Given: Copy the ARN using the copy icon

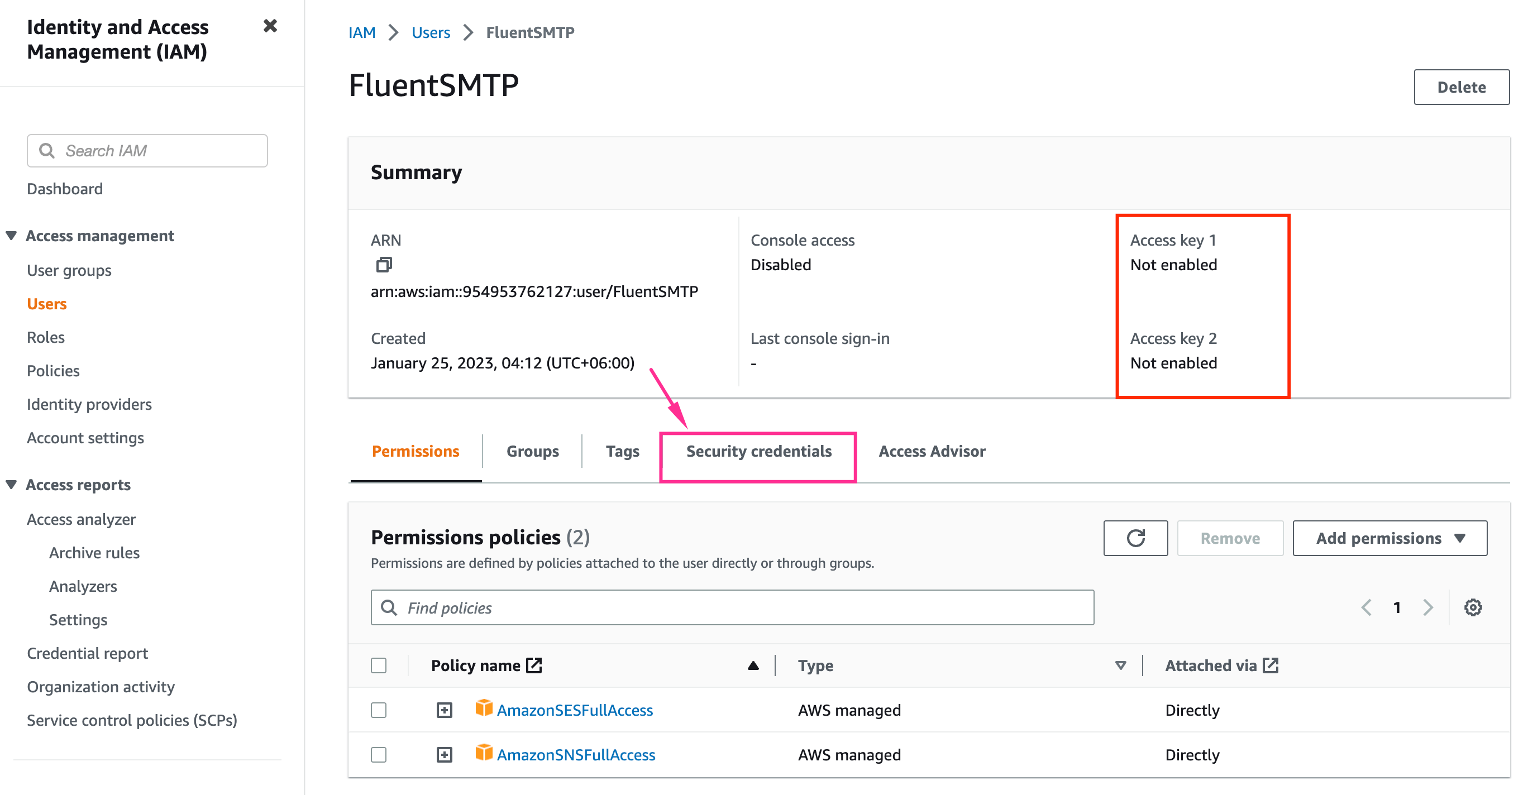Looking at the screenshot, I should (384, 265).
